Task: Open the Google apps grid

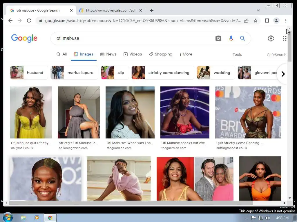Action: 285,38
